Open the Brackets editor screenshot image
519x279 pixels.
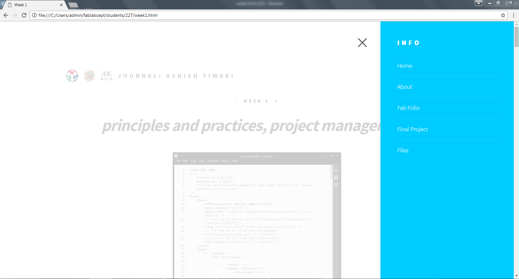[x=257, y=215]
